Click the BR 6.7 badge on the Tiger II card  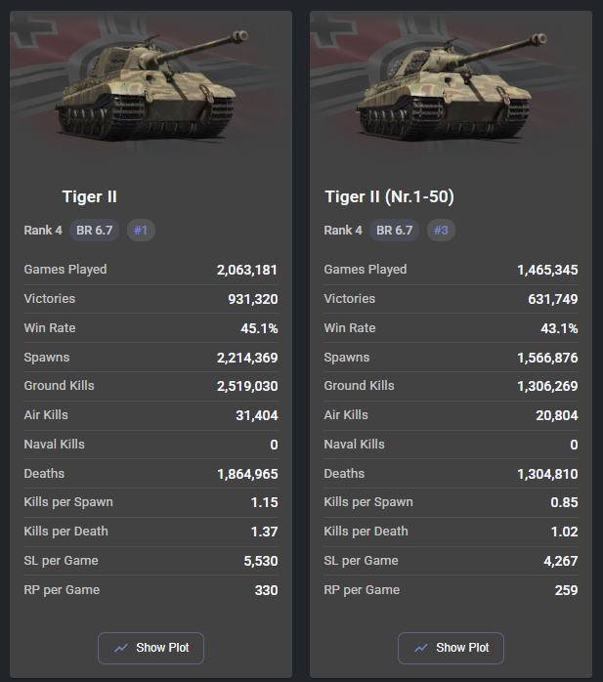95,231
